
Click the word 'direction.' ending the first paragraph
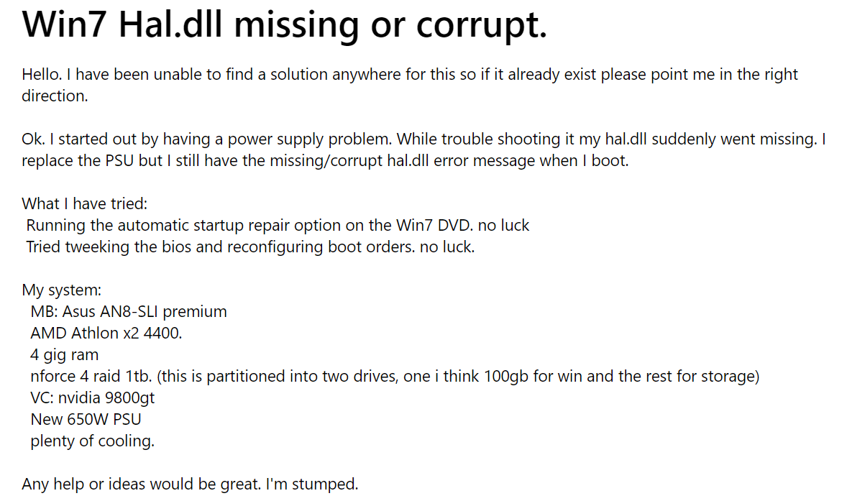point(55,96)
